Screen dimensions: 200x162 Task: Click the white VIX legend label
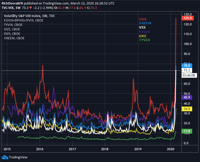coord(142,28)
